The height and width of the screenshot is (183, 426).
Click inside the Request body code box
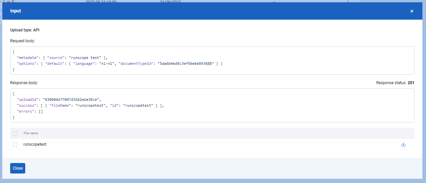pos(212,61)
